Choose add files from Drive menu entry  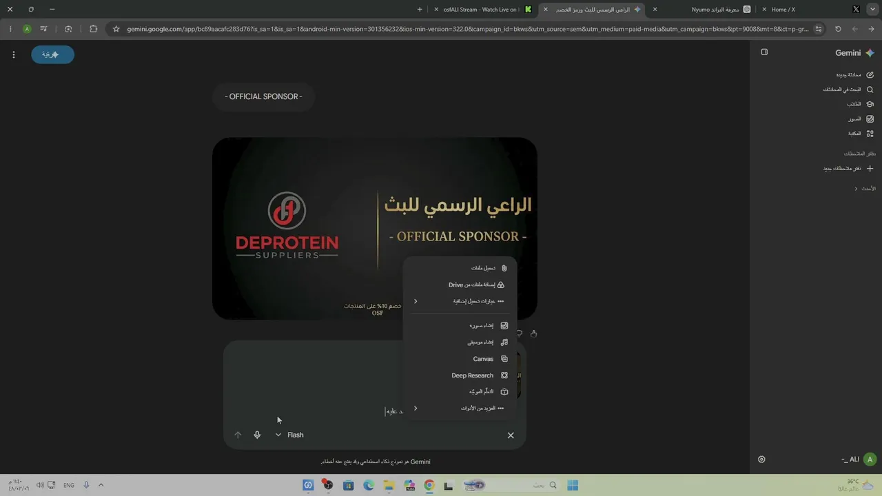pyautogui.click(x=460, y=285)
